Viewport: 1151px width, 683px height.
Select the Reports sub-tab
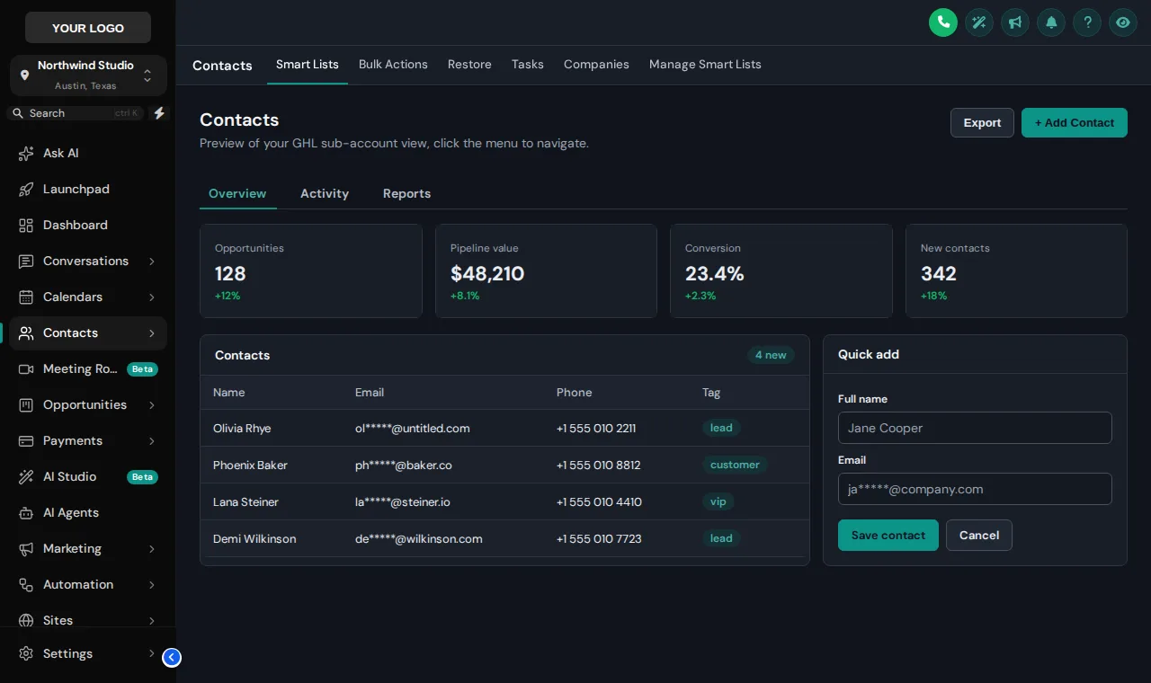click(x=406, y=194)
